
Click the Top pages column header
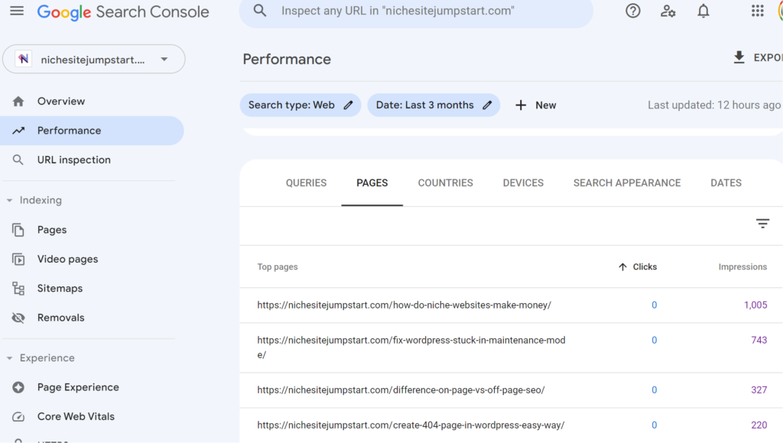pos(278,267)
